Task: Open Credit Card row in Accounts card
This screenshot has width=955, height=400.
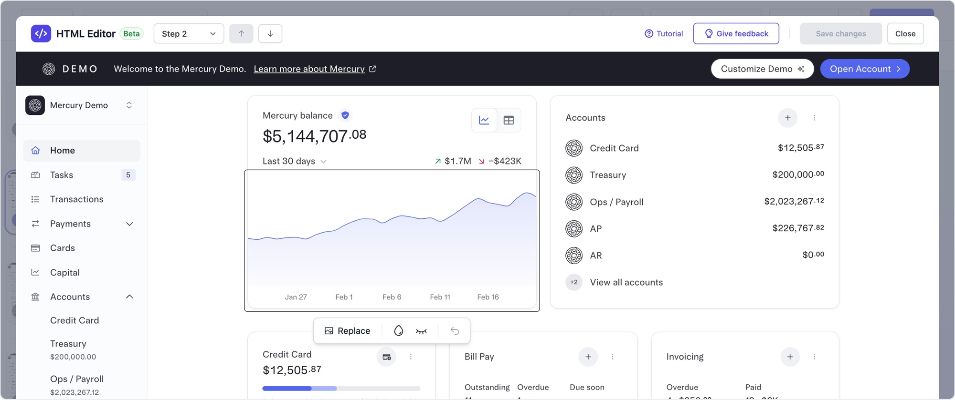Action: (x=695, y=148)
